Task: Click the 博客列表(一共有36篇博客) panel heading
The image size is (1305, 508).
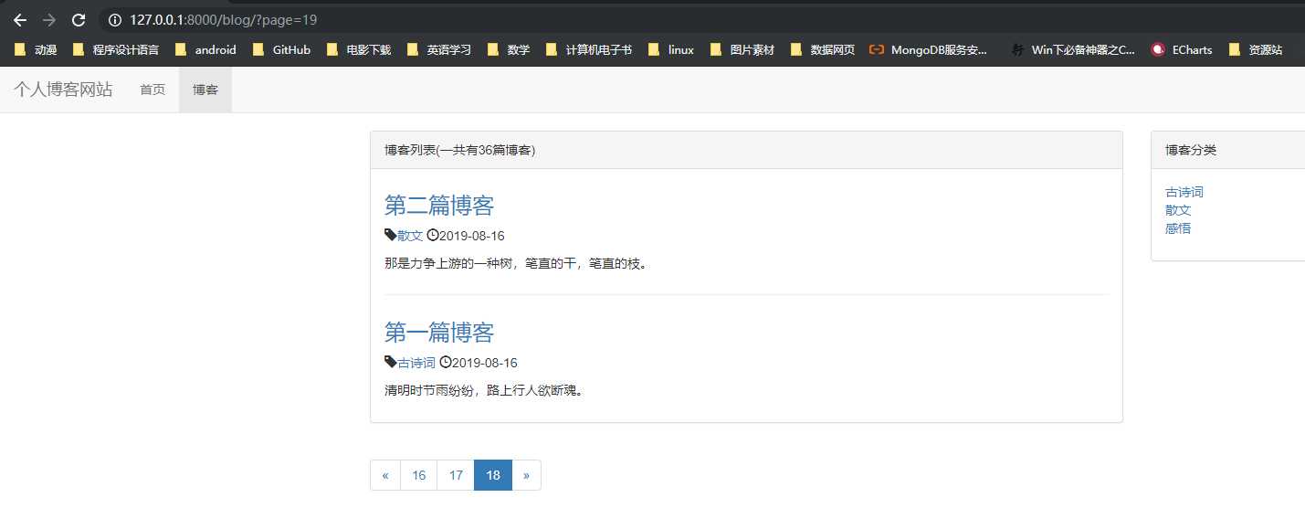Action: pos(746,150)
